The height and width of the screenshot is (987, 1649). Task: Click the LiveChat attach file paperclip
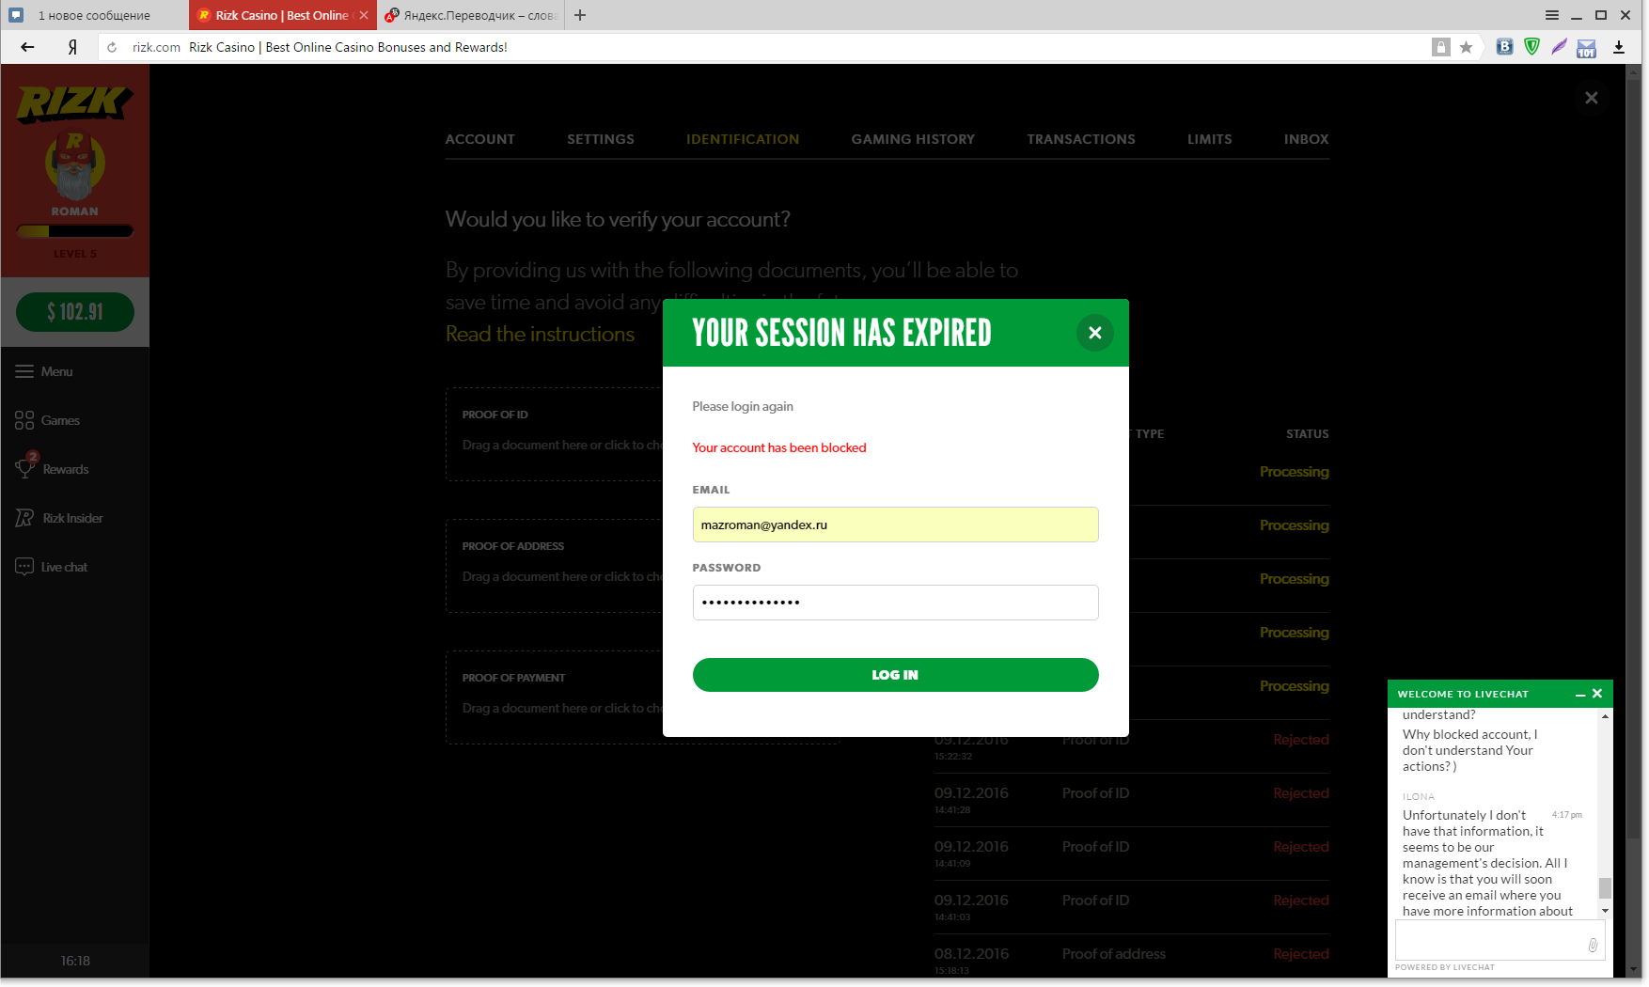[x=1593, y=945]
